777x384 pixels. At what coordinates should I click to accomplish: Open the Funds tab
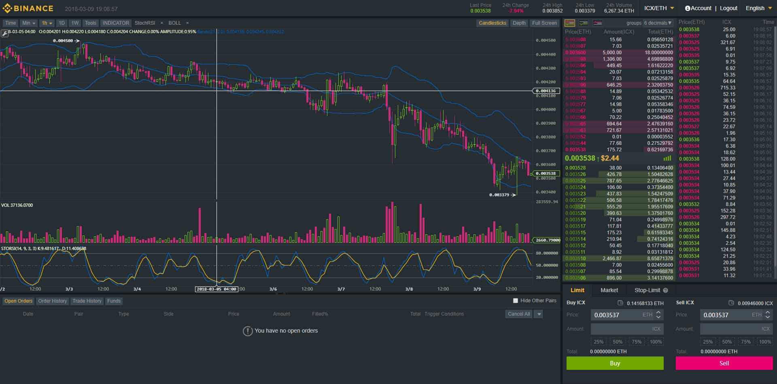pyautogui.click(x=114, y=301)
